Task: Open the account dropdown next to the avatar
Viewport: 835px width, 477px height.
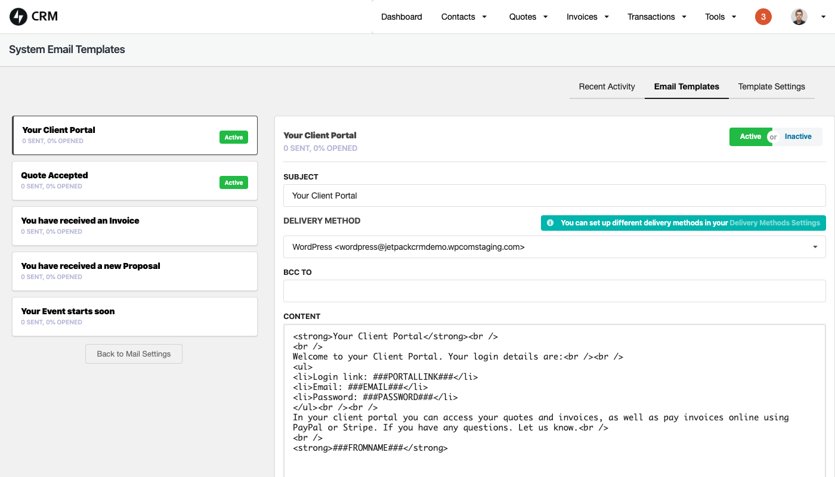Action: click(x=823, y=17)
